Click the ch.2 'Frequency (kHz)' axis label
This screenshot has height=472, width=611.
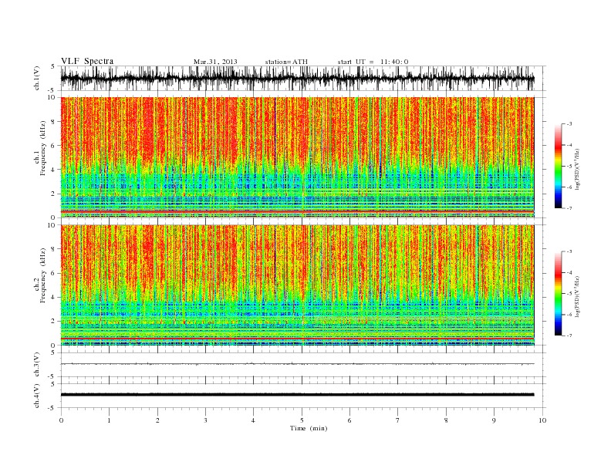tap(43, 275)
